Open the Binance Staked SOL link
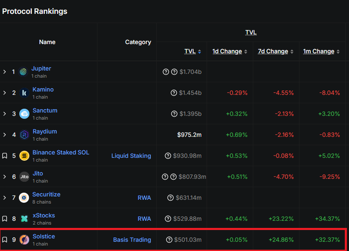 coord(61,152)
